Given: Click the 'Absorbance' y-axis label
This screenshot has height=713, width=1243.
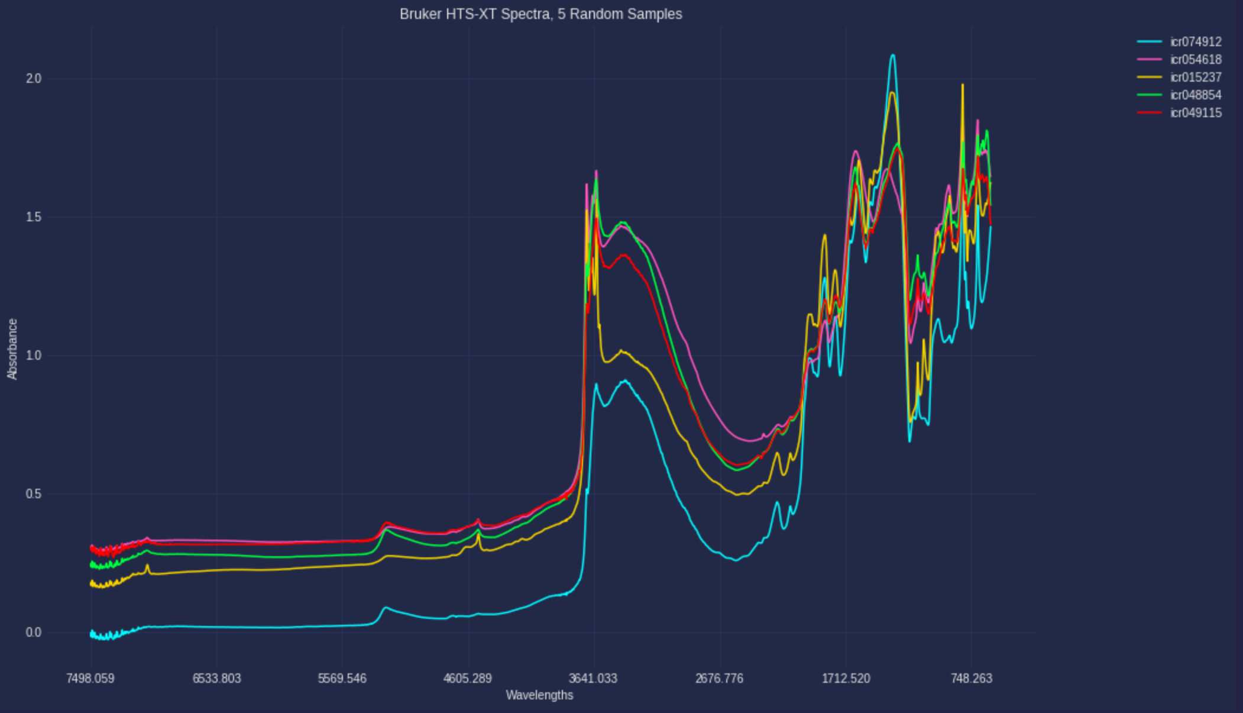Looking at the screenshot, I should pos(12,348).
